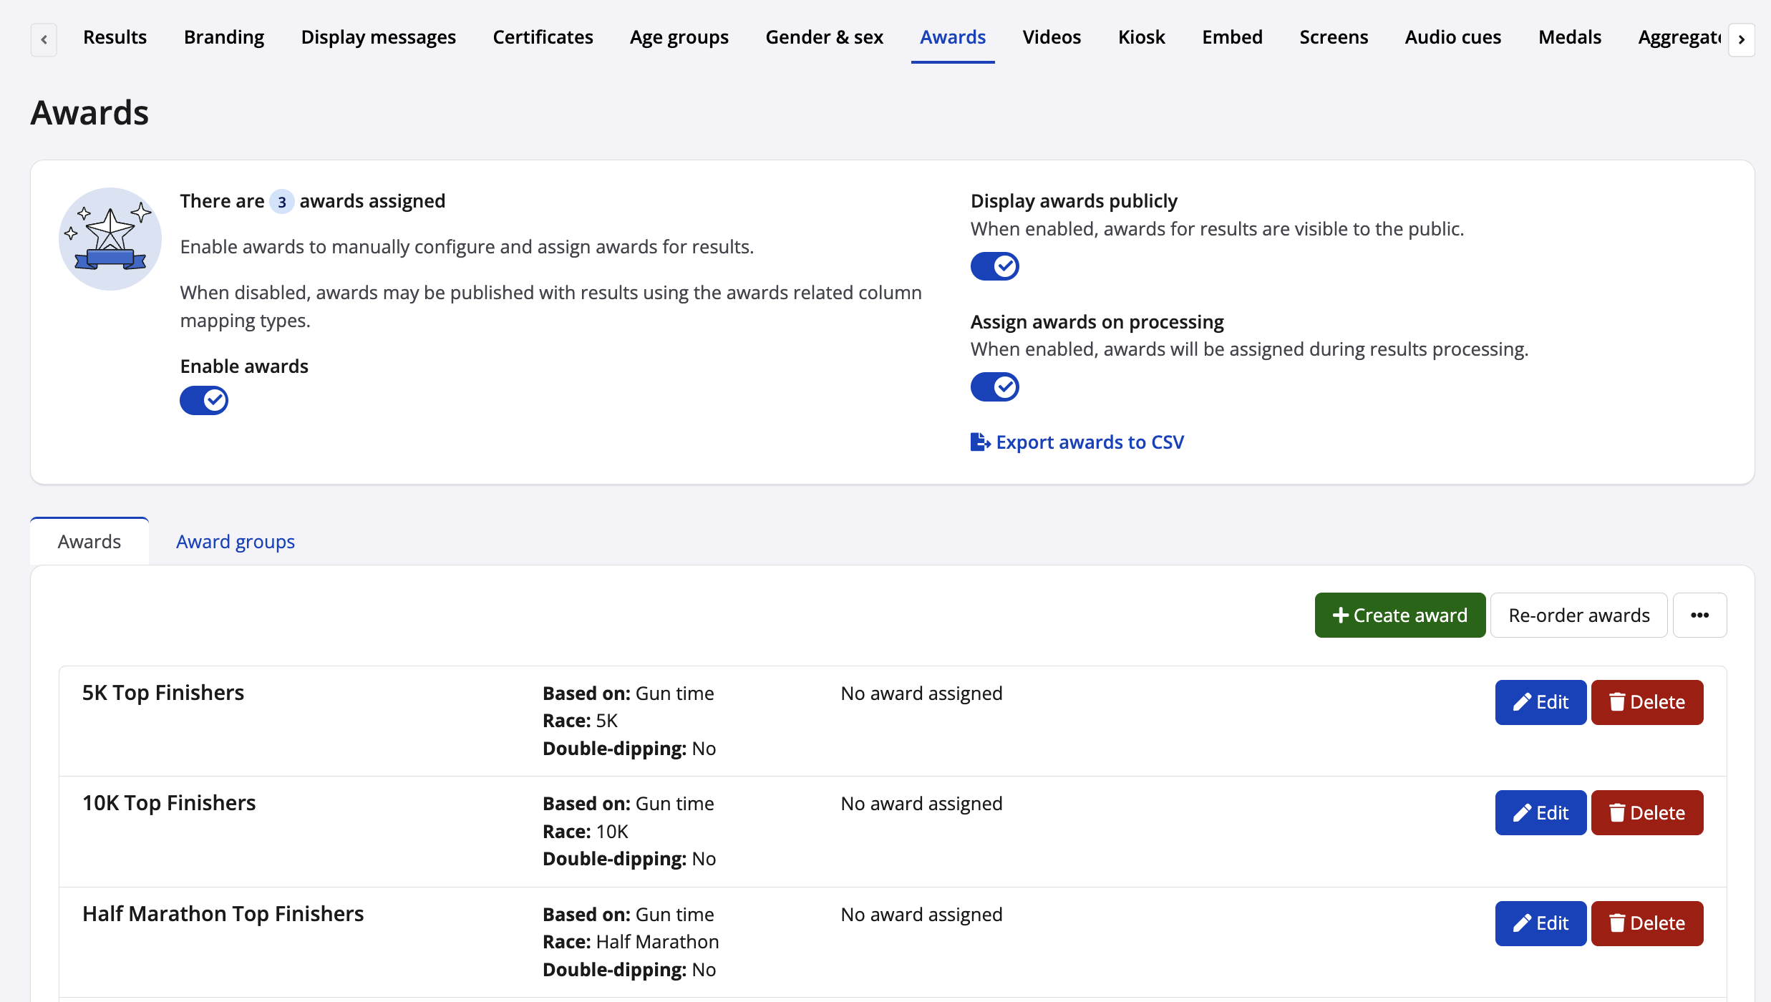Go to the Age groups tab

tap(679, 37)
